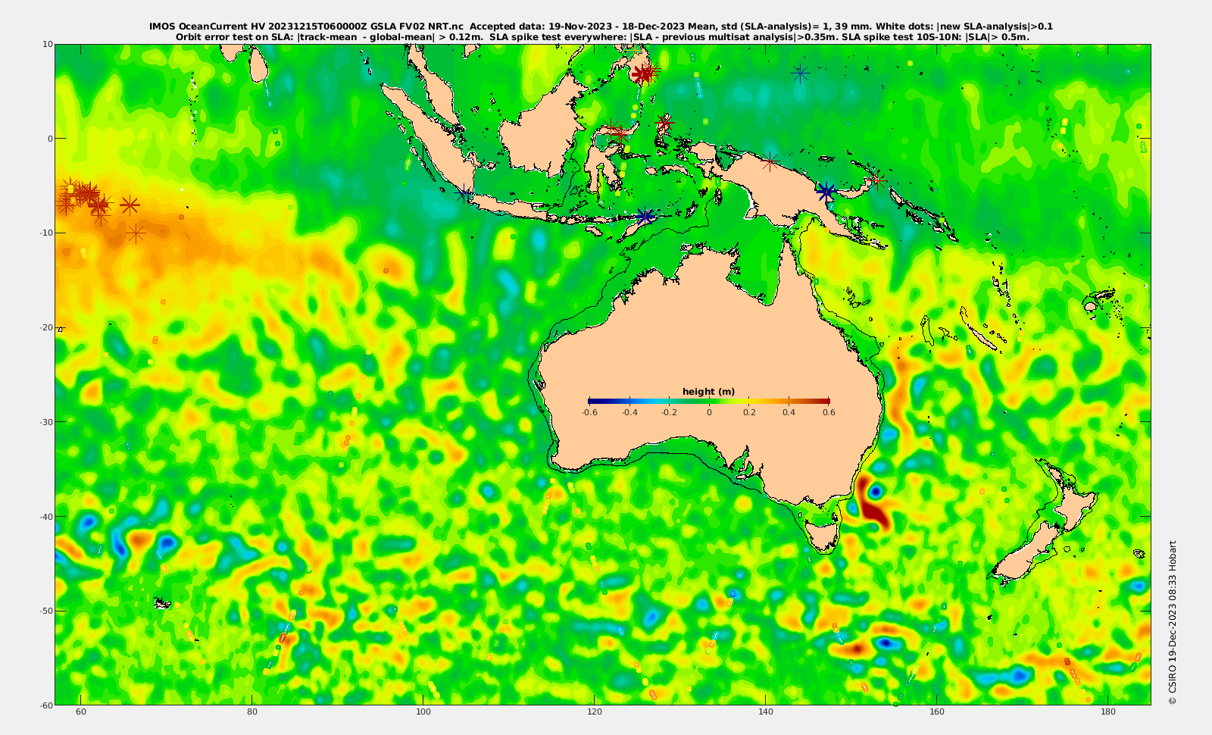
Task: Click longitude tick label 140
Action: coord(766,712)
